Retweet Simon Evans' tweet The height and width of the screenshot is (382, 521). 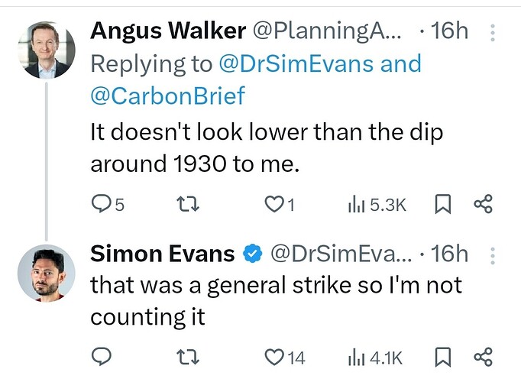(x=188, y=357)
